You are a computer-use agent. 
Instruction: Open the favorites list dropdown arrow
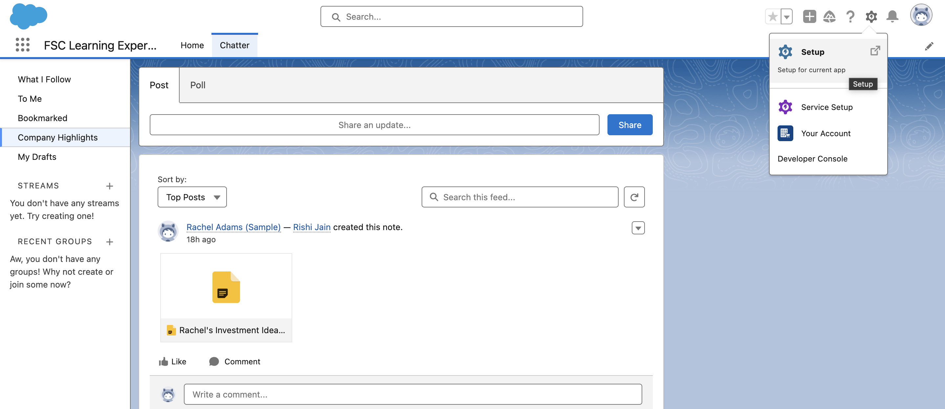pos(786,16)
